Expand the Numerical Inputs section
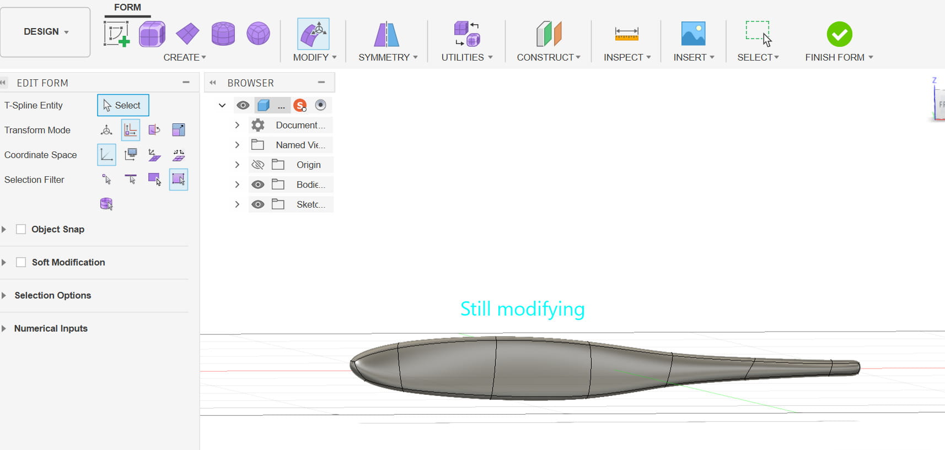This screenshot has height=450, width=945. (4, 328)
